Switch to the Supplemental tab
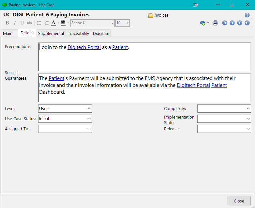 [51, 33]
